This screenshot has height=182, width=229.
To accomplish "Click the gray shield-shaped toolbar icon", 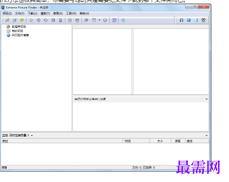I will coord(77,20).
